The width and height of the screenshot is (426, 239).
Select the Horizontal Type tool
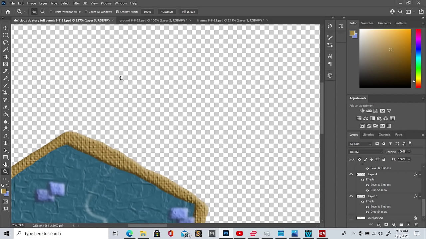[x=5, y=143]
